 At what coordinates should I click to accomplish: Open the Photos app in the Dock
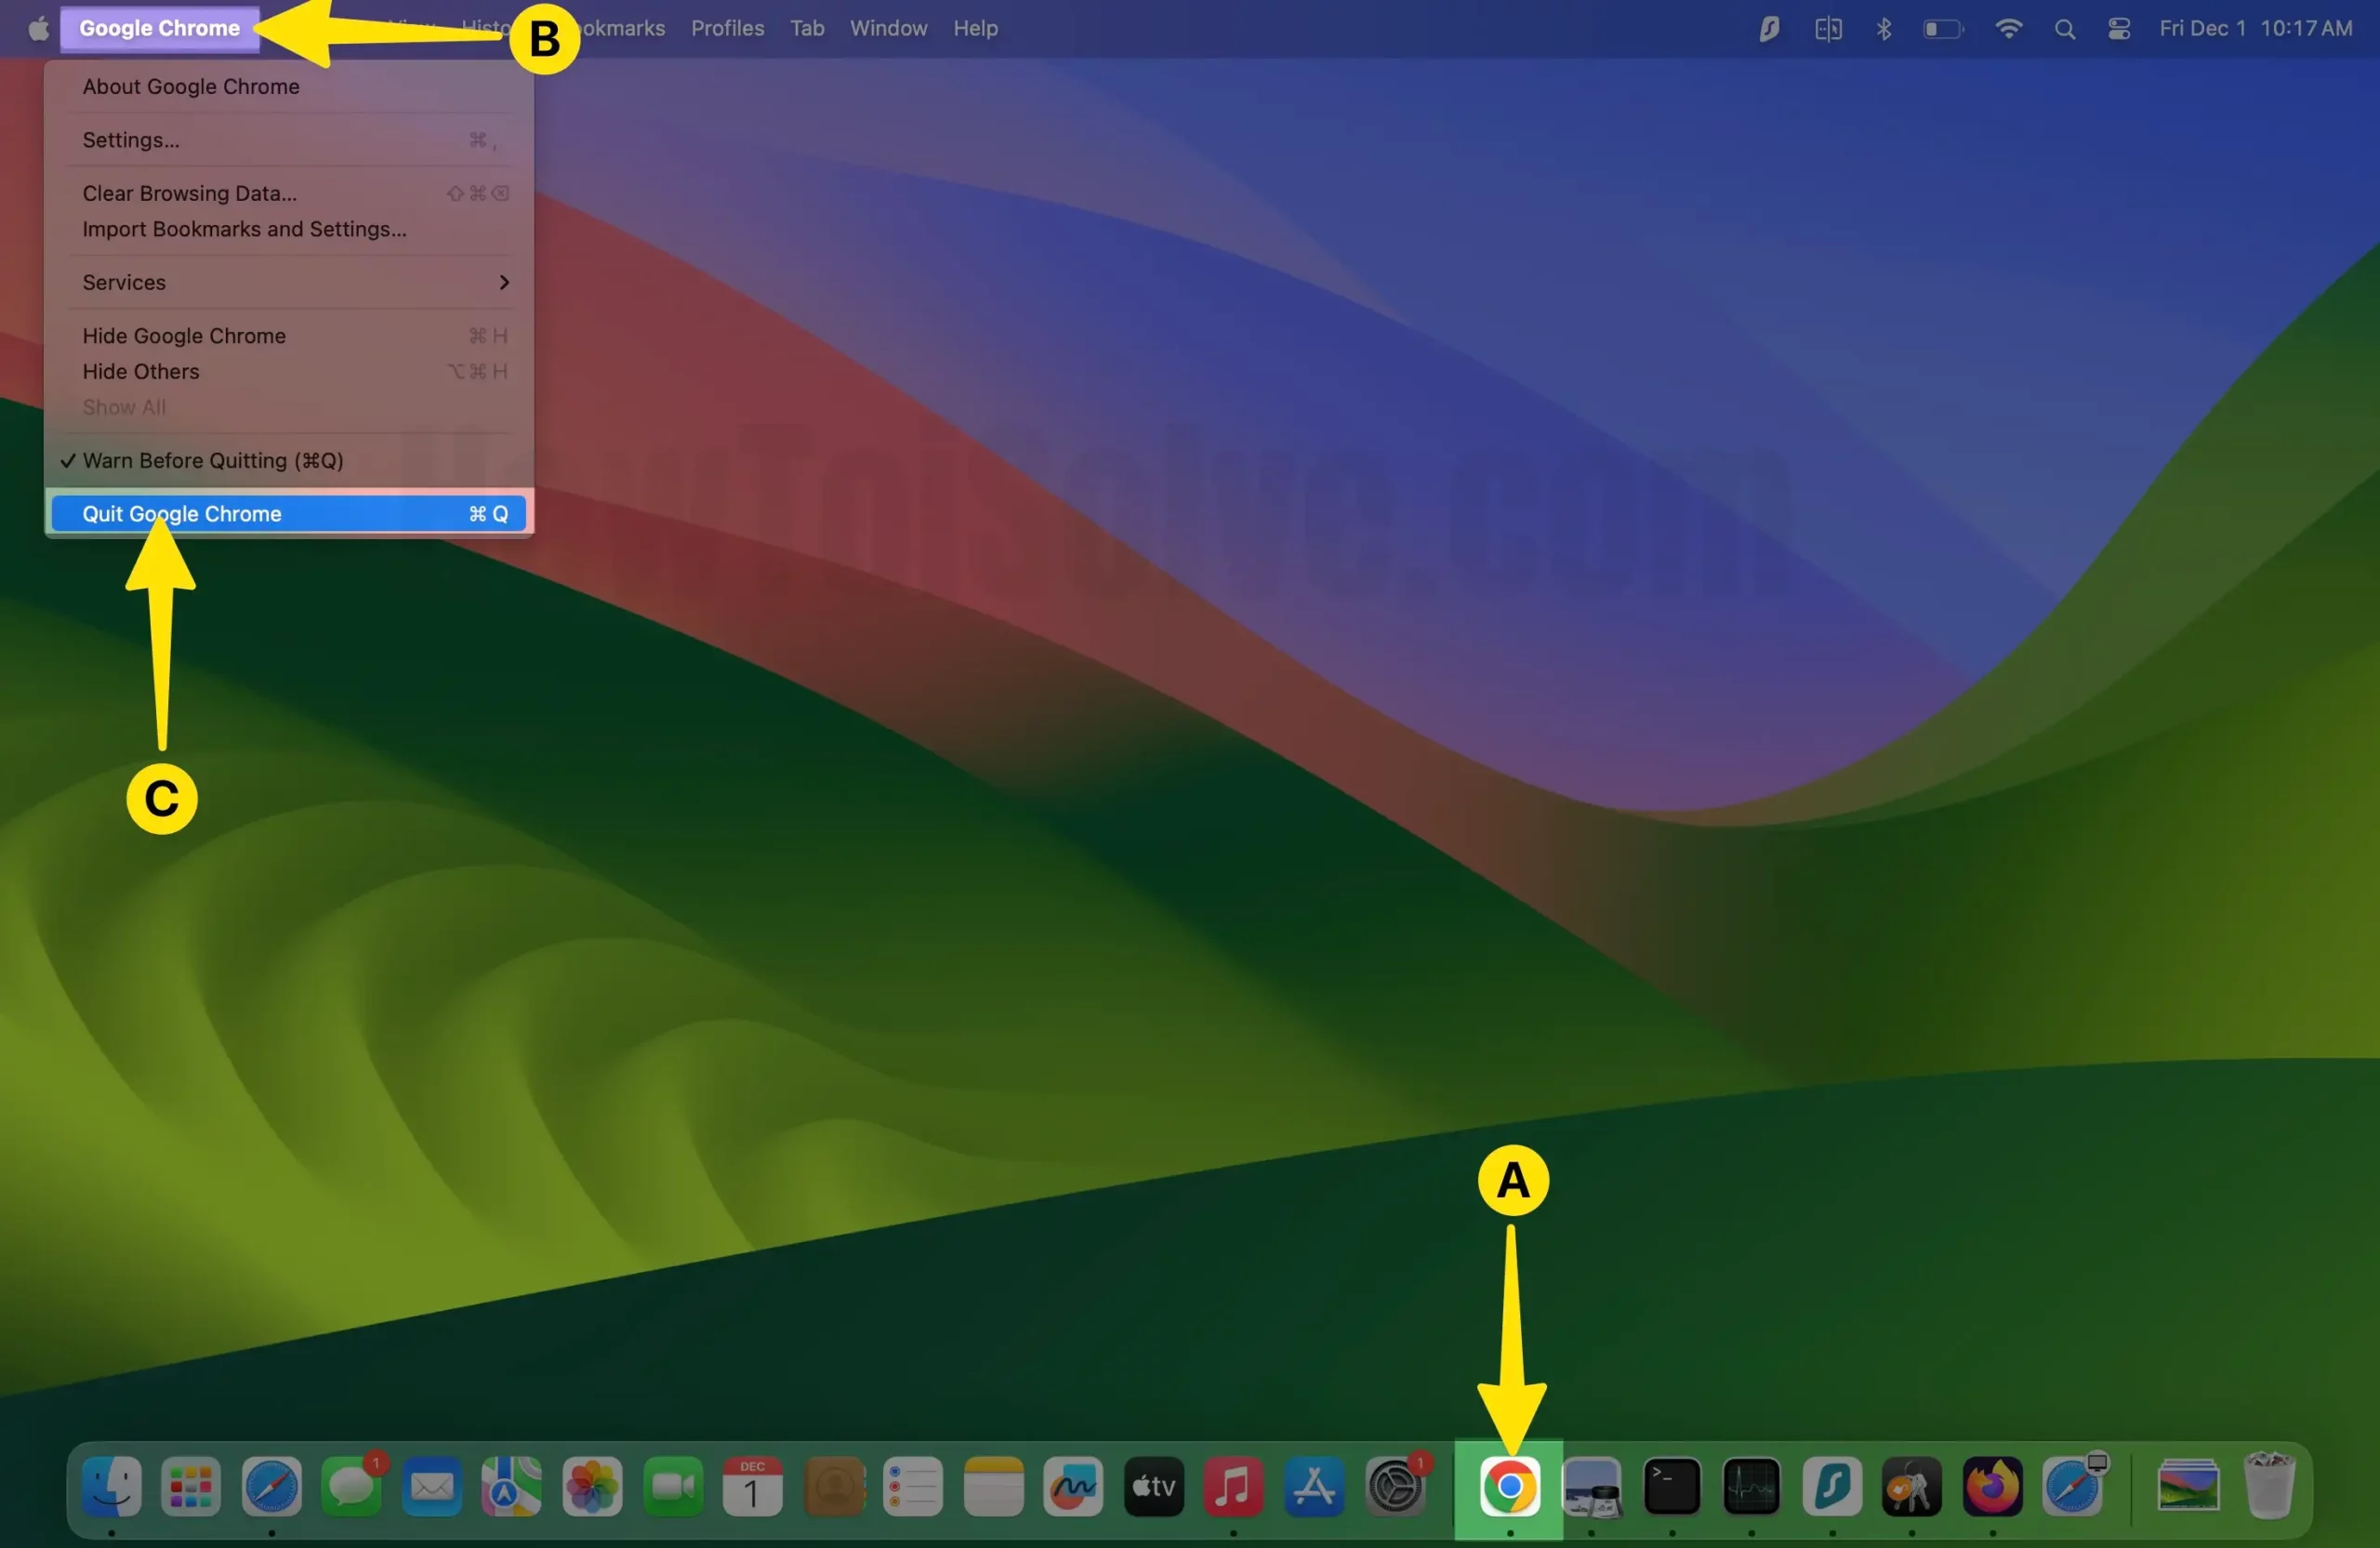pyautogui.click(x=592, y=1486)
